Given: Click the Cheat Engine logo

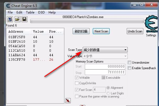Looking at the screenshot, I should click(x=151, y=24).
